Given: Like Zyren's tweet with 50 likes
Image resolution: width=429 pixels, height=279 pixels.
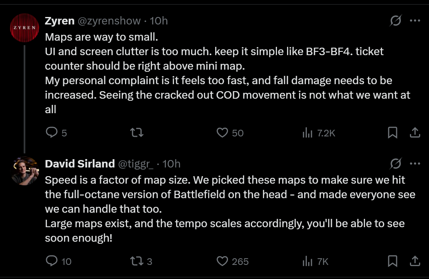Looking at the screenshot, I should pos(230,133).
